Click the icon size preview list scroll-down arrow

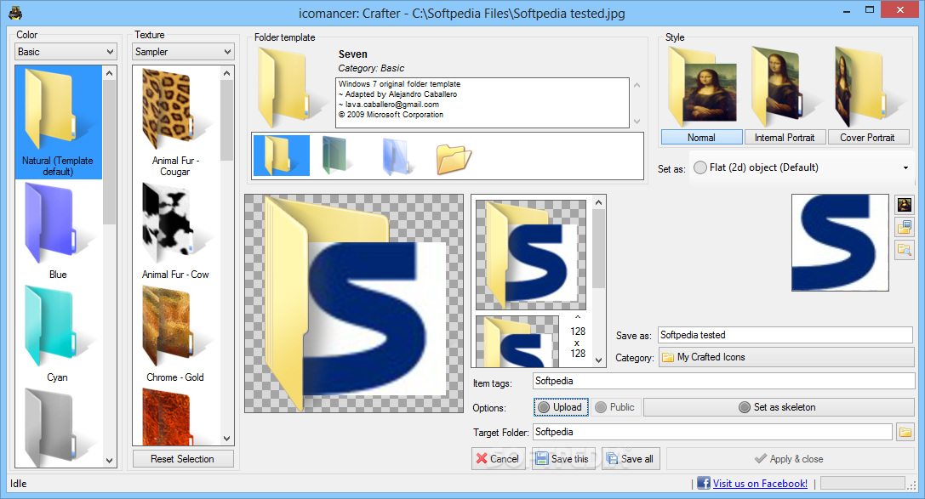[599, 360]
